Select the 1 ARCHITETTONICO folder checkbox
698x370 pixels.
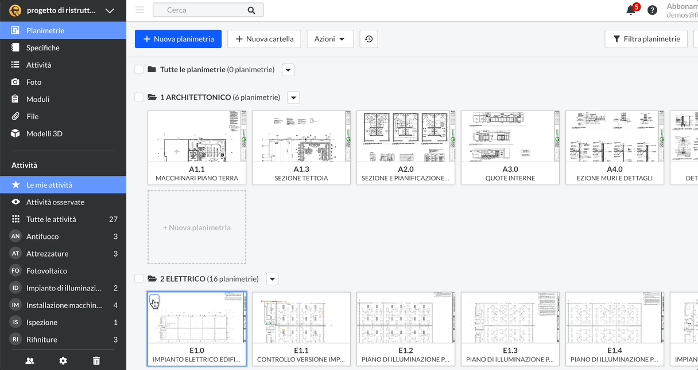point(139,97)
